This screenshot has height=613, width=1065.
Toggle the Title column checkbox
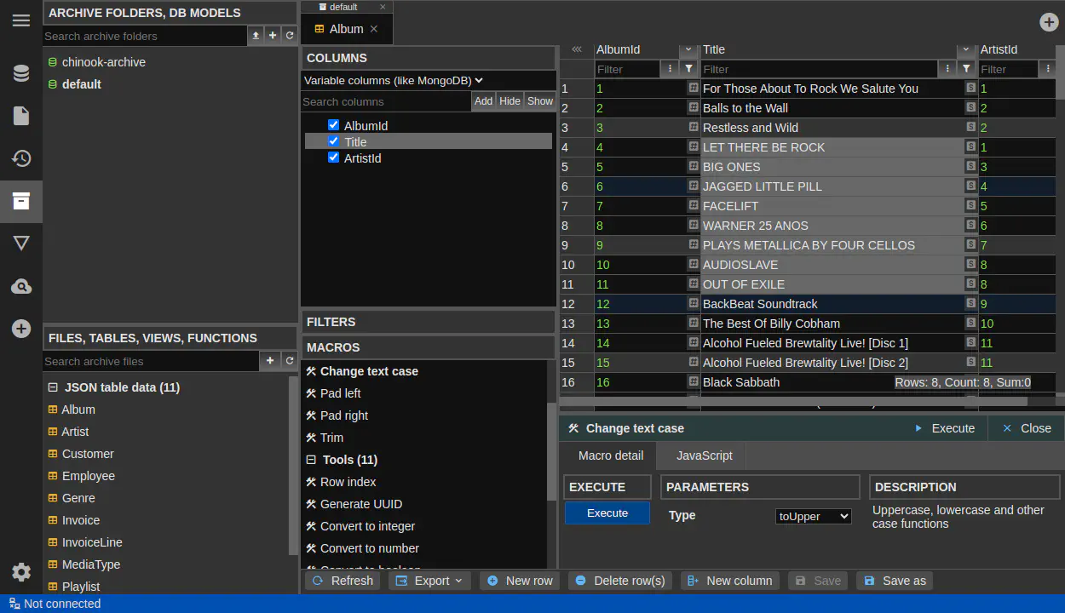pyautogui.click(x=334, y=141)
